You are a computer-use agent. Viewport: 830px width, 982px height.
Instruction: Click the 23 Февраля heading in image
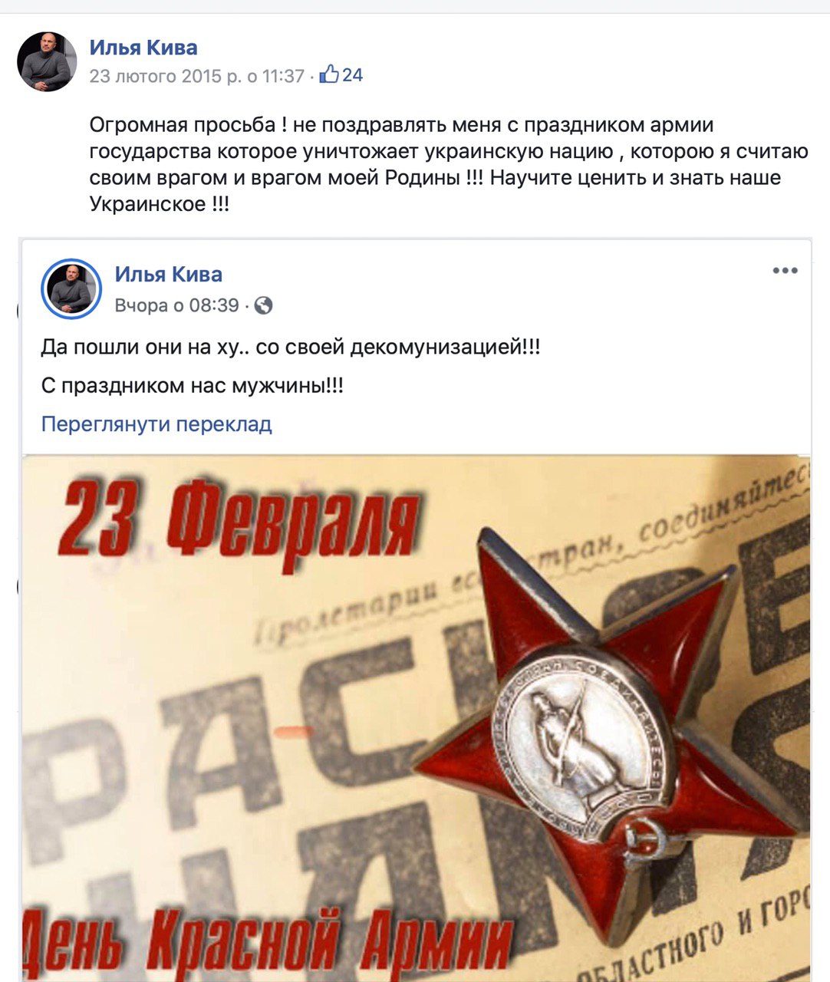click(239, 523)
